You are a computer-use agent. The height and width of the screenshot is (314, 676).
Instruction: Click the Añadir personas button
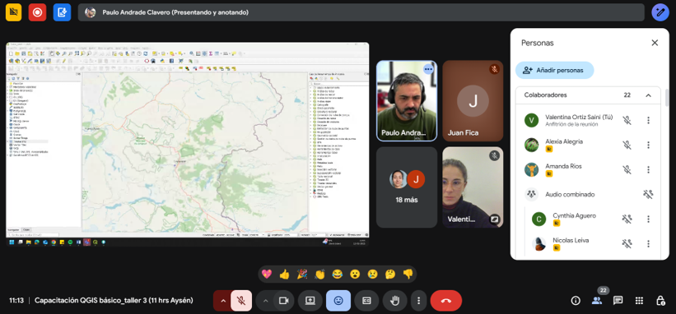click(x=554, y=70)
